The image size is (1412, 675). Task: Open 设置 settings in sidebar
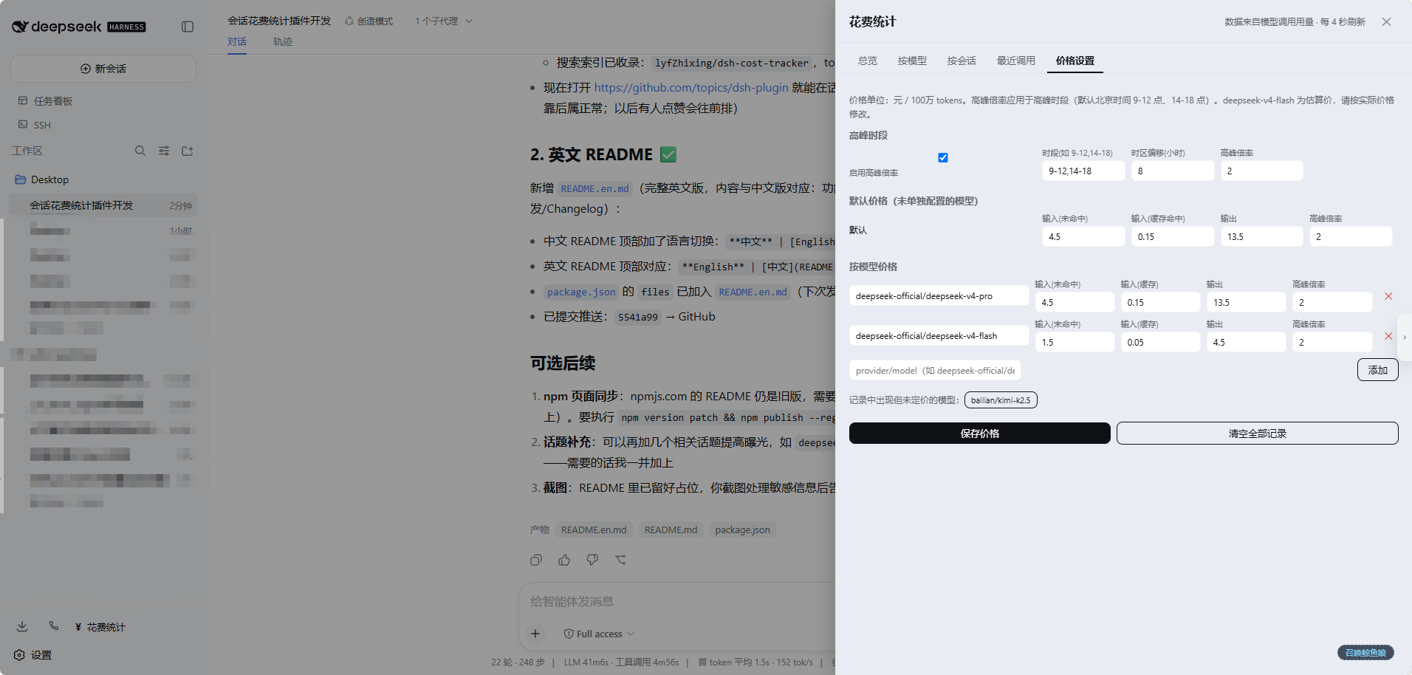click(x=33, y=655)
